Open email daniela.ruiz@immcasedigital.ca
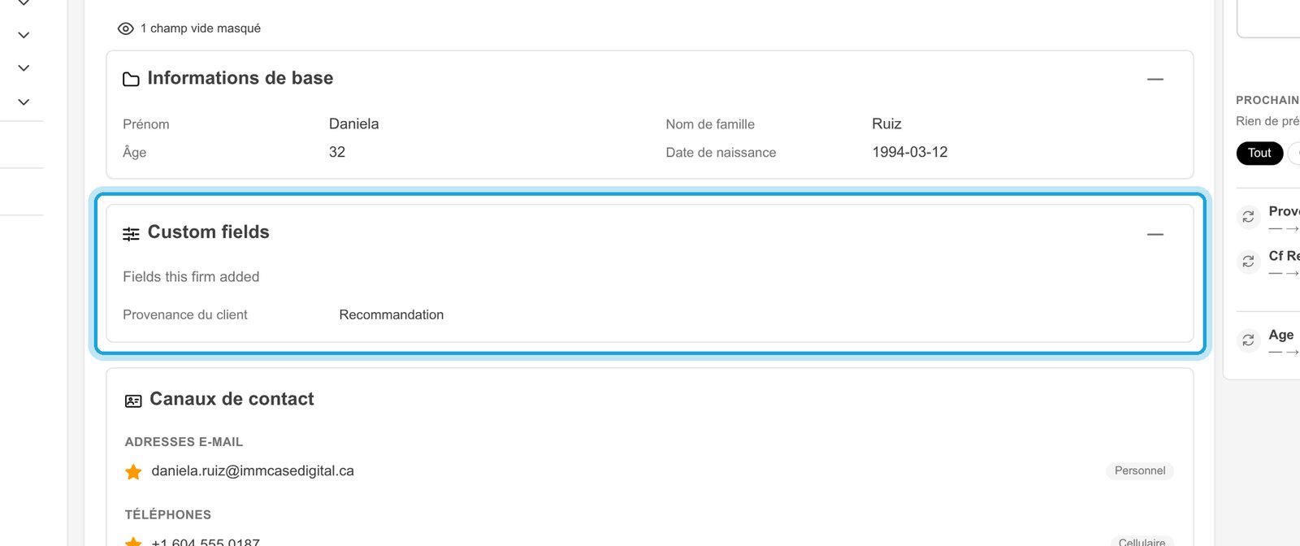The image size is (1300, 546). click(x=253, y=470)
